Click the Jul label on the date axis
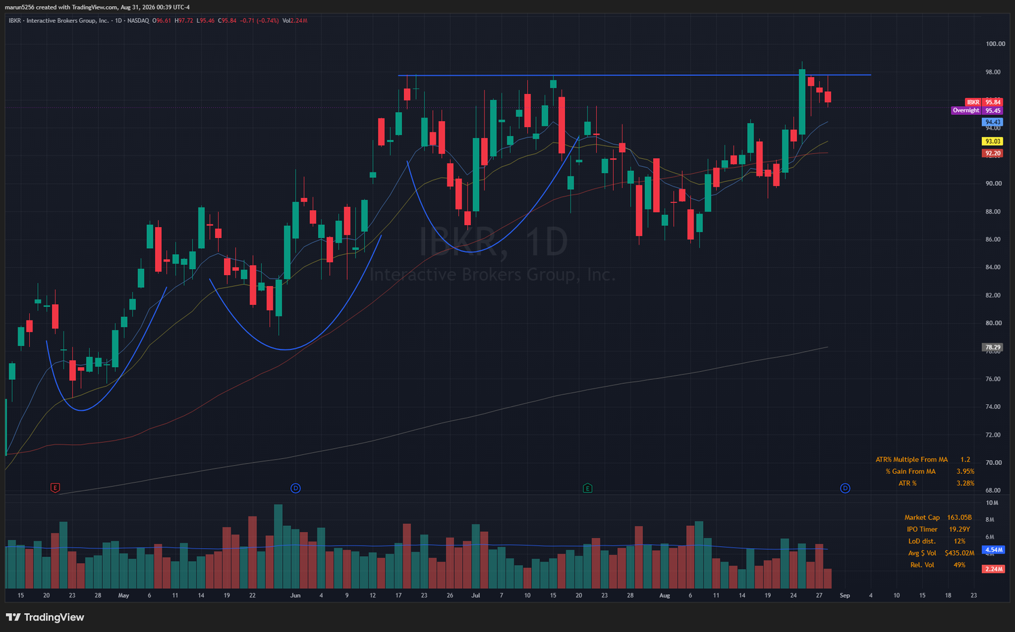The image size is (1015, 632). tap(476, 595)
